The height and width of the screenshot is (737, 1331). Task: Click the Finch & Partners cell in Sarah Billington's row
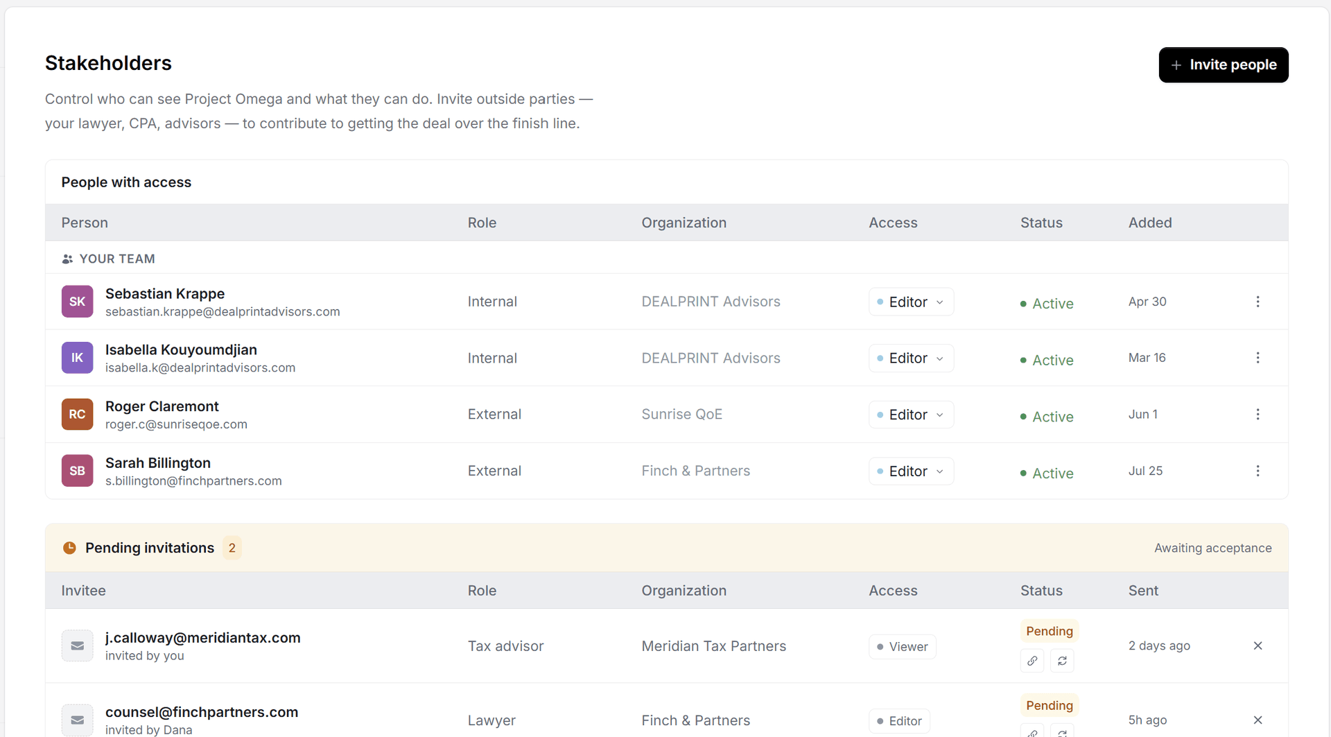[695, 471]
